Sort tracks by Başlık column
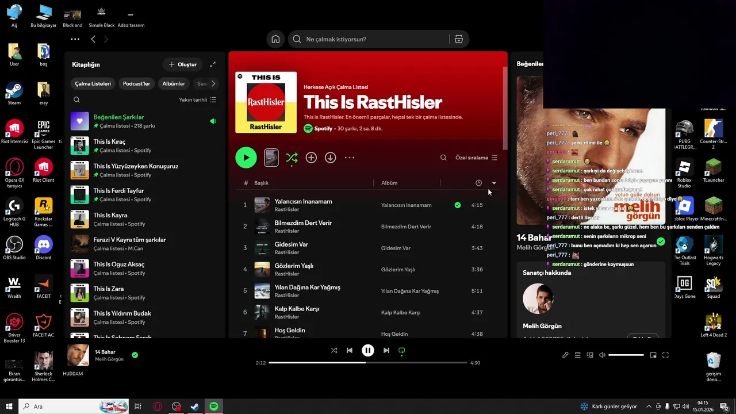Screen dimensions: 736x414 coord(262,183)
